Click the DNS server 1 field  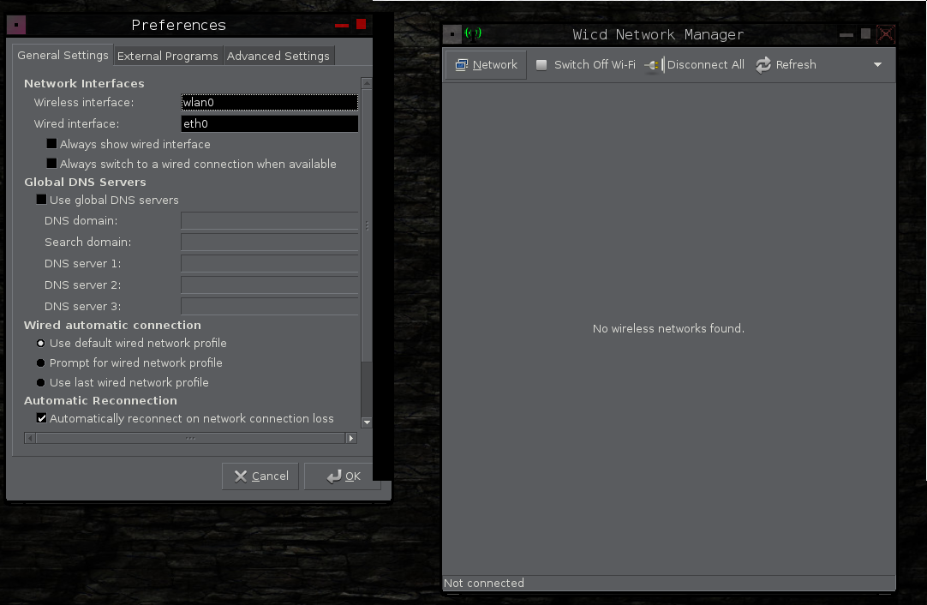click(x=270, y=263)
